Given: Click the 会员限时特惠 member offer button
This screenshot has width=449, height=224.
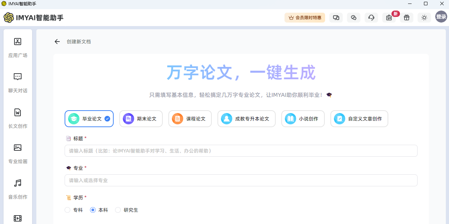Looking at the screenshot, I should point(305,18).
